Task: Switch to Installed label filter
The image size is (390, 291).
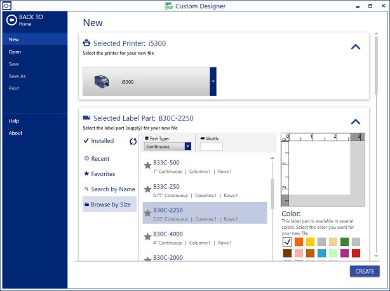Action: tap(99, 141)
